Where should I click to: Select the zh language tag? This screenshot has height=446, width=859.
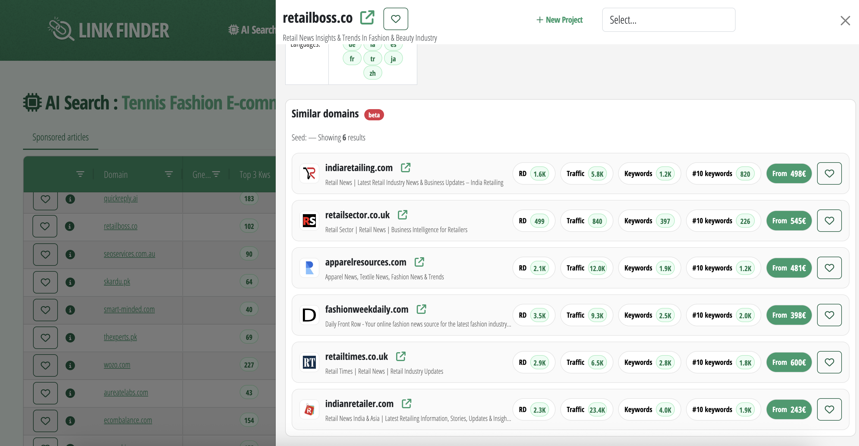pyautogui.click(x=373, y=73)
